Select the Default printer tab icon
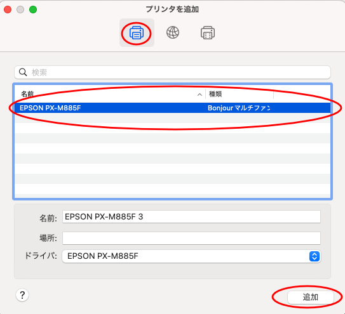The image size is (345, 314). [x=137, y=33]
